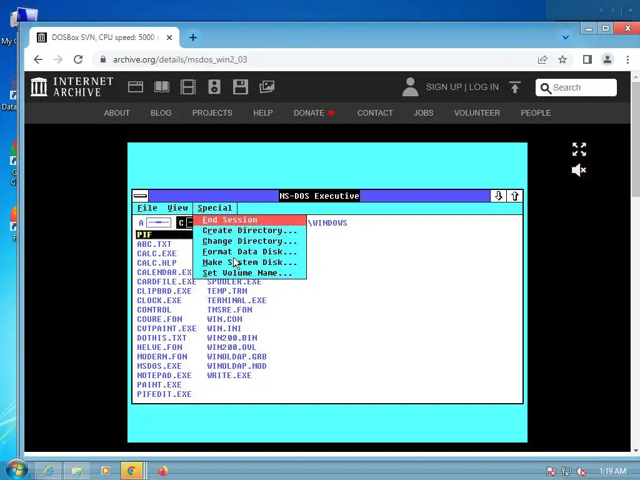Click the Internet Archive logo
This screenshot has height=480, width=640.
click(x=72, y=87)
